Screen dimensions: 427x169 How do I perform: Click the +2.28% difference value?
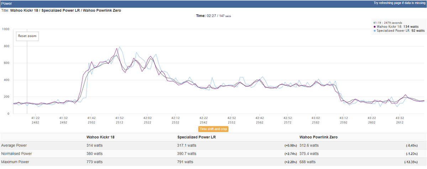click(291, 162)
